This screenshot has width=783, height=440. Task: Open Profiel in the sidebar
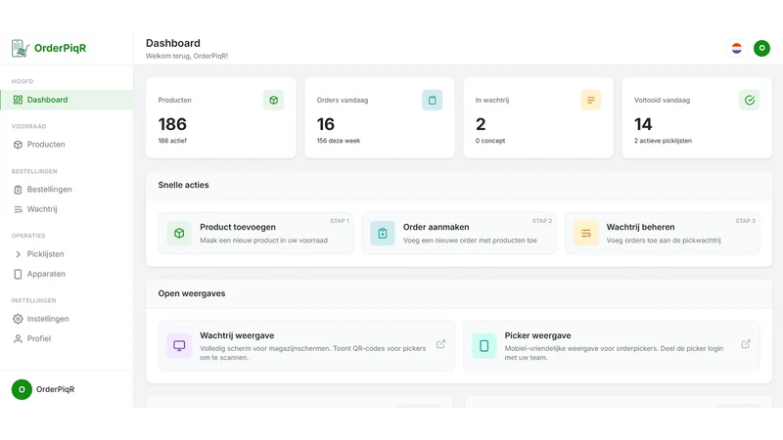click(67, 338)
